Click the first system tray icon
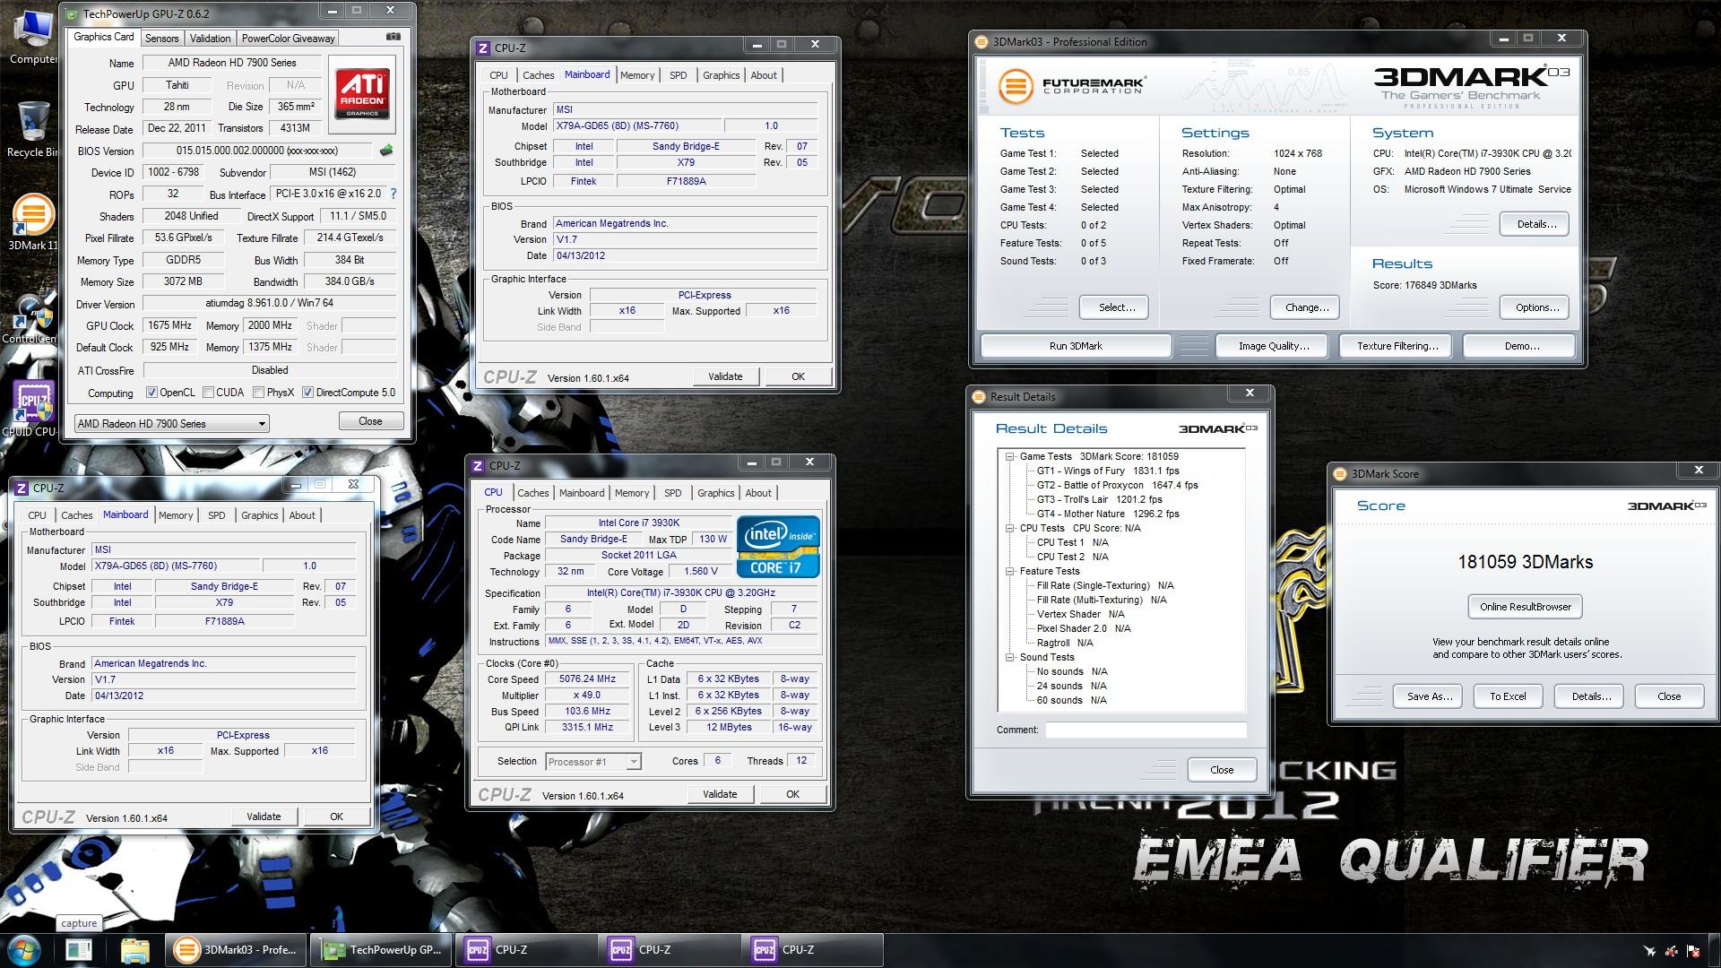Image resolution: width=1721 pixels, height=968 pixels. 1649,951
